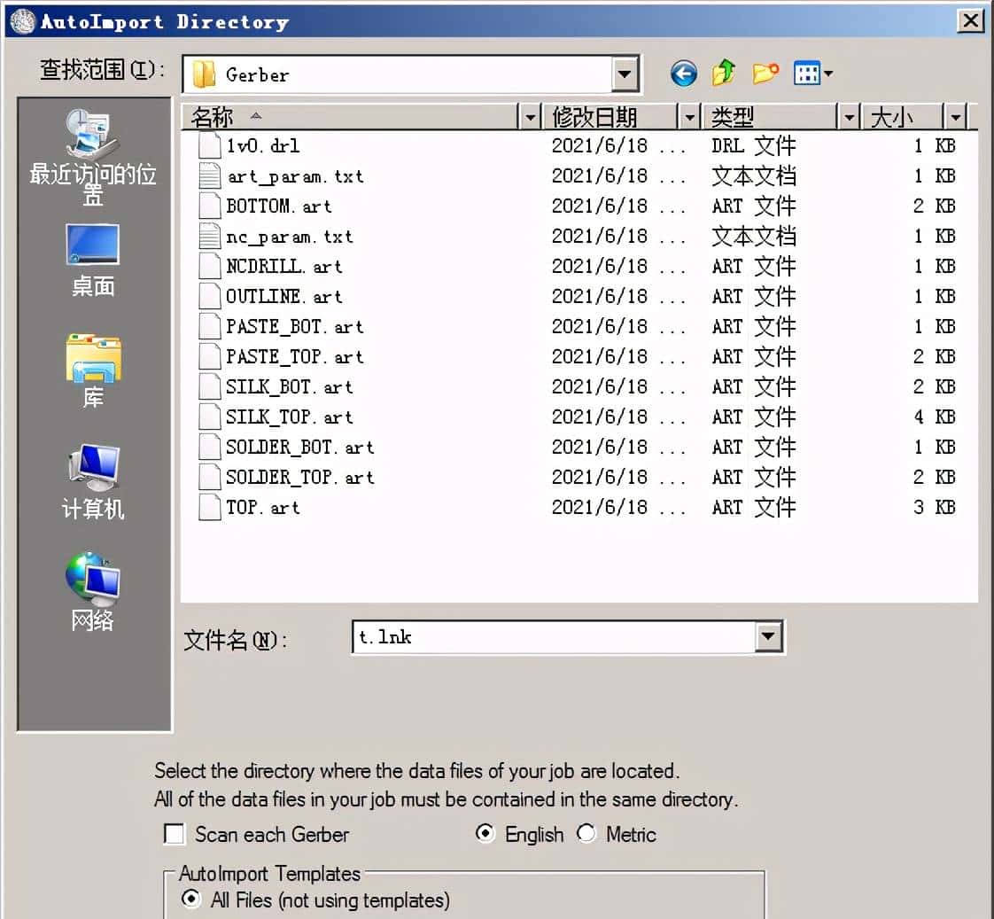Click the Create New Folder icon
This screenshot has width=994, height=919.
pos(764,74)
